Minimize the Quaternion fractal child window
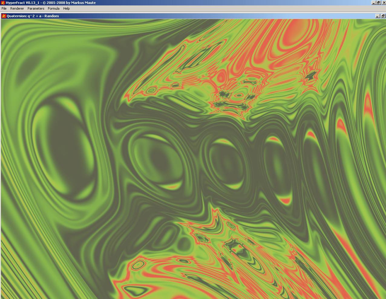The width and height of the screenshot is (386, 299). coord(378,16)
